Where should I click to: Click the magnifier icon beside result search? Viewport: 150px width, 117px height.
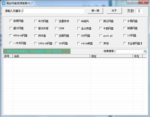(x=145, y=51)
